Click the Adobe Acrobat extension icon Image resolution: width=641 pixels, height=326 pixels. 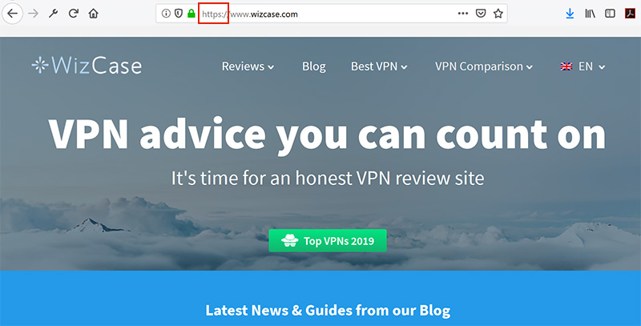pos(630,14)
